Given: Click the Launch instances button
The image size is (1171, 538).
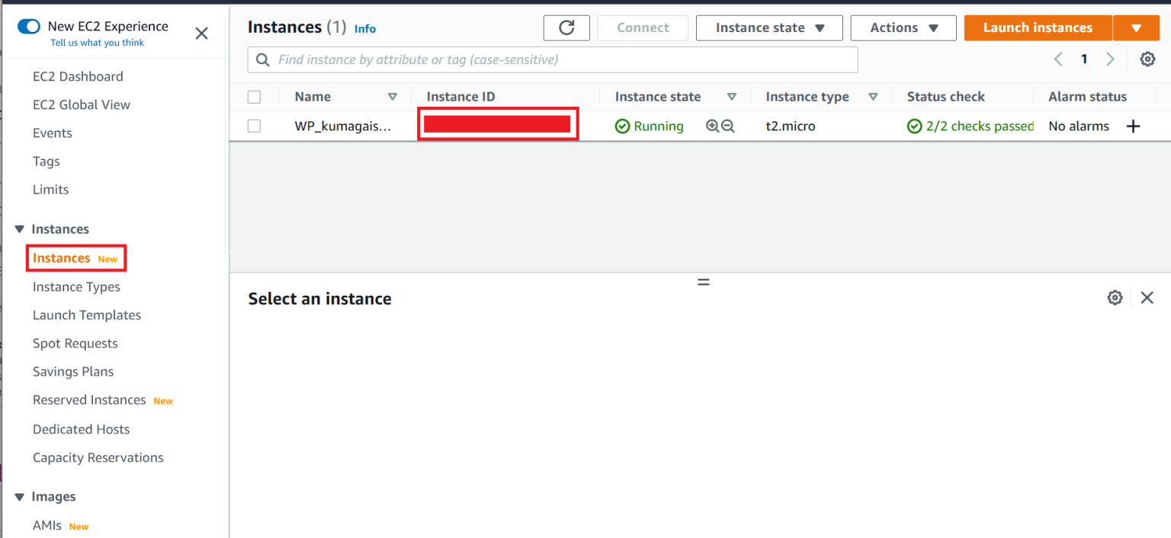Looking at the screenshot, I should (1038, 27).
